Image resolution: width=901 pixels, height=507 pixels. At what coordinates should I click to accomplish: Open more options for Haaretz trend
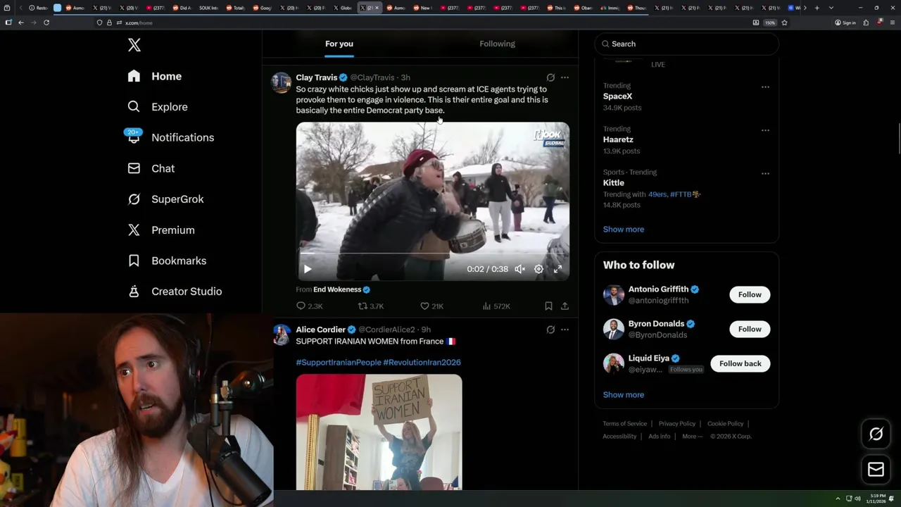(765, 130)
